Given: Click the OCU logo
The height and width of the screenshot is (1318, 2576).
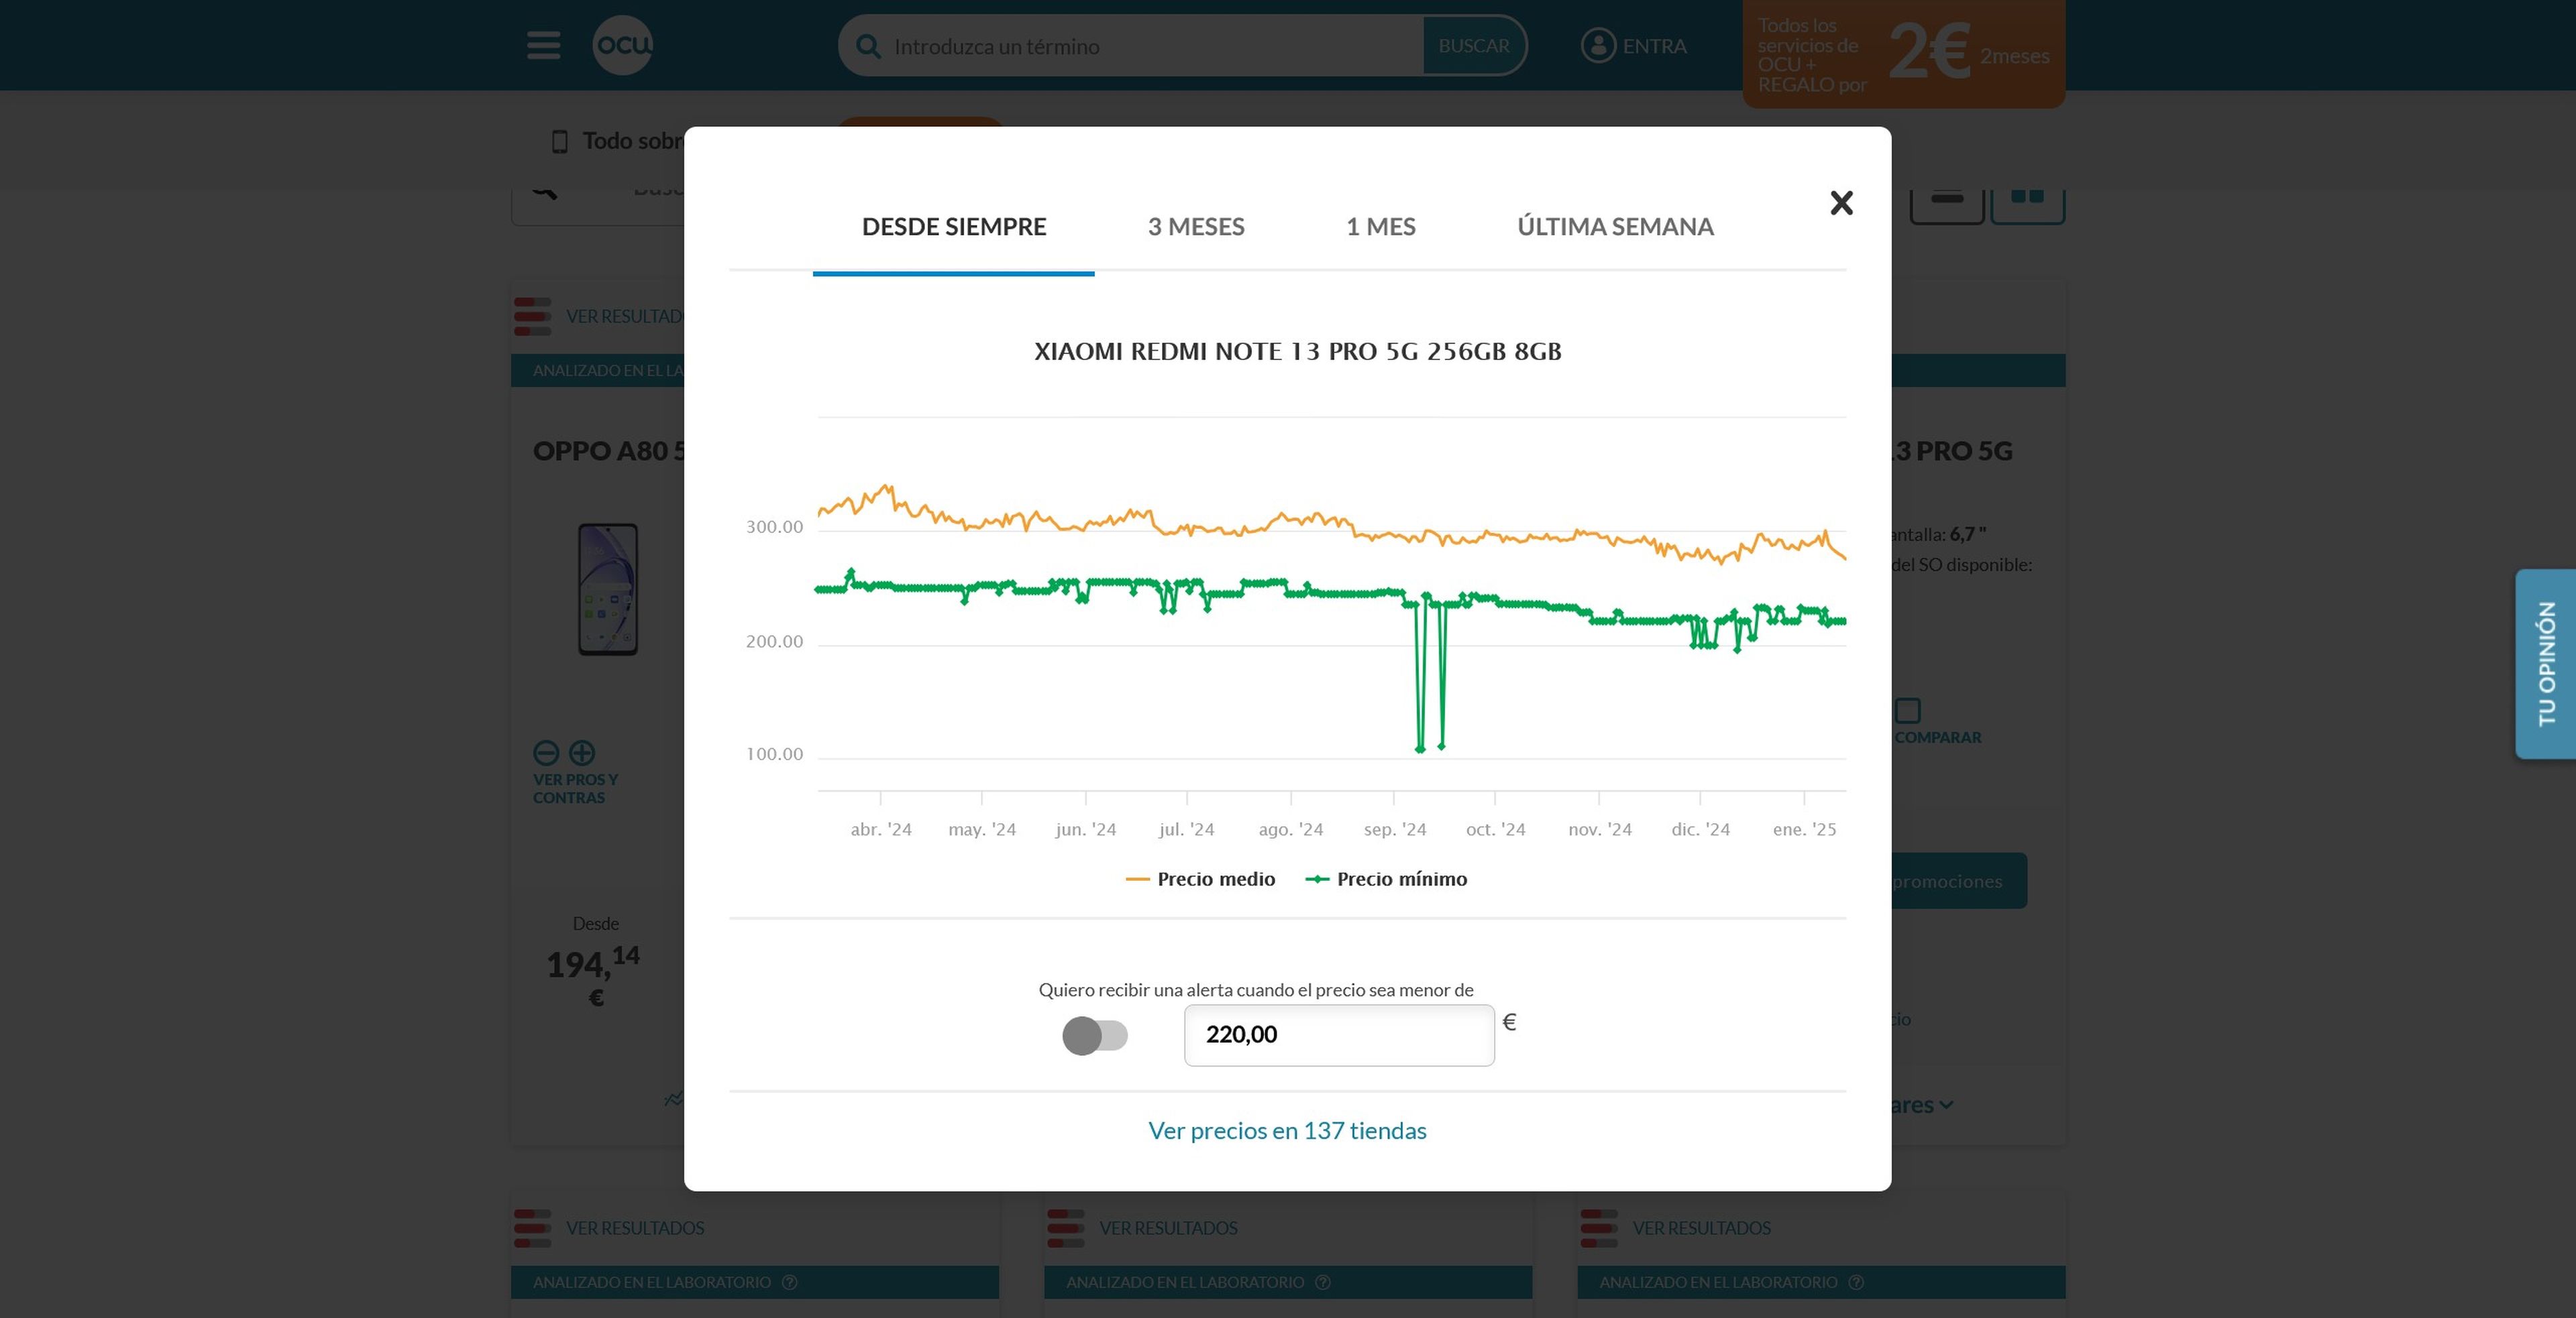Looking at the screenshot, I should 622,45.
